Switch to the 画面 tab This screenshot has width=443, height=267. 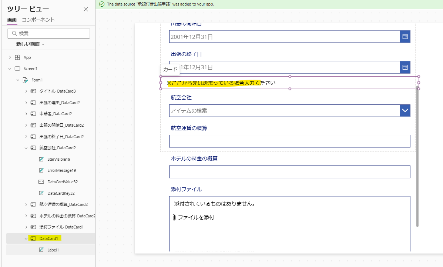coord(12,20)
